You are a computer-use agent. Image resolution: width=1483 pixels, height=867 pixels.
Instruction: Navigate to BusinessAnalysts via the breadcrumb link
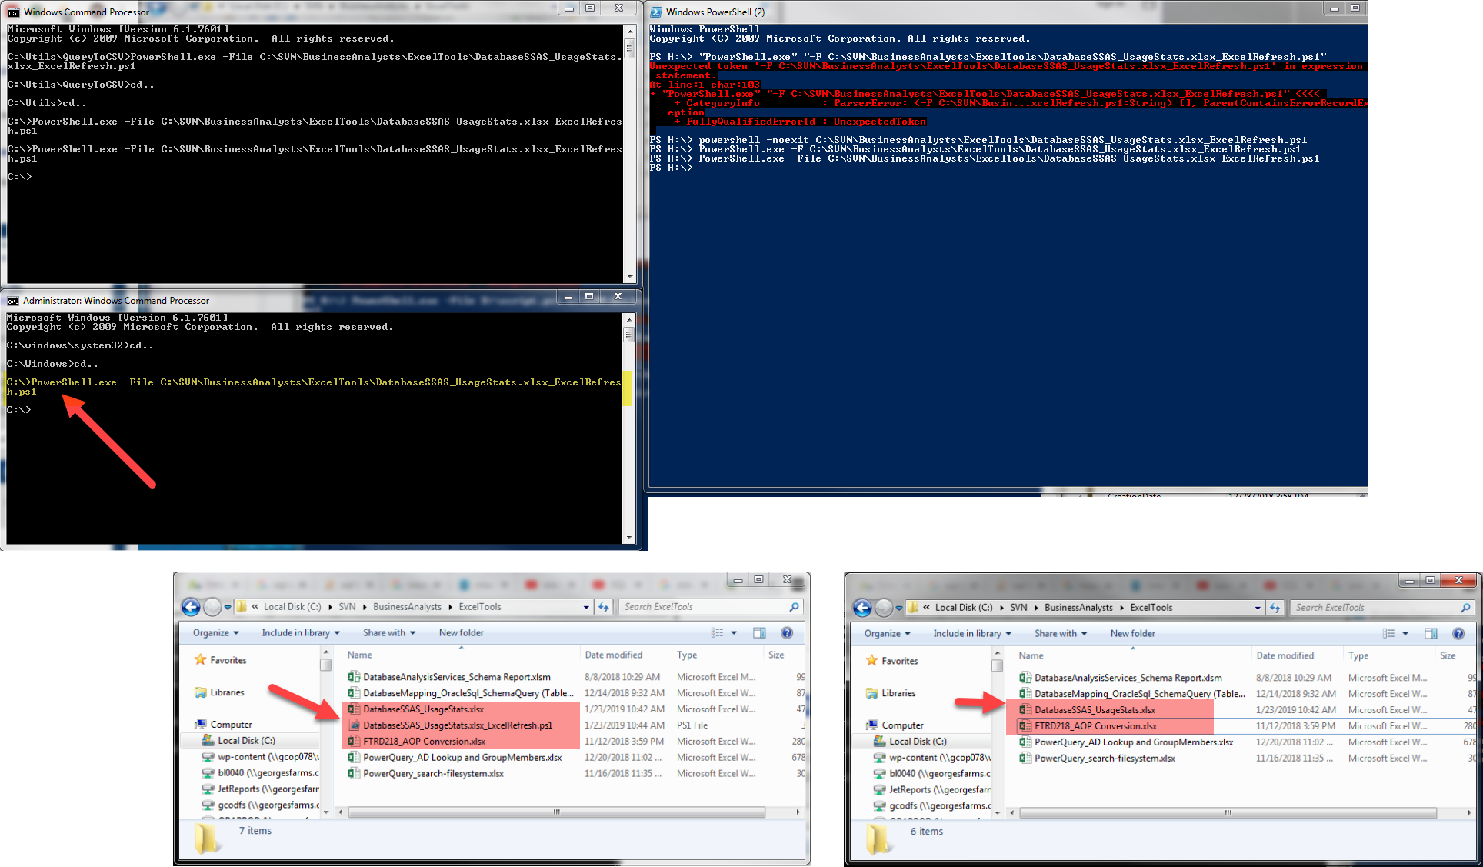click(407, 607)
